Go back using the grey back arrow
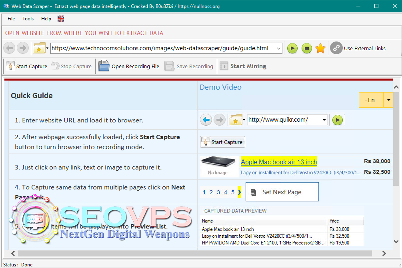Viewport: 402px width, 268px height. coord(10,48)
